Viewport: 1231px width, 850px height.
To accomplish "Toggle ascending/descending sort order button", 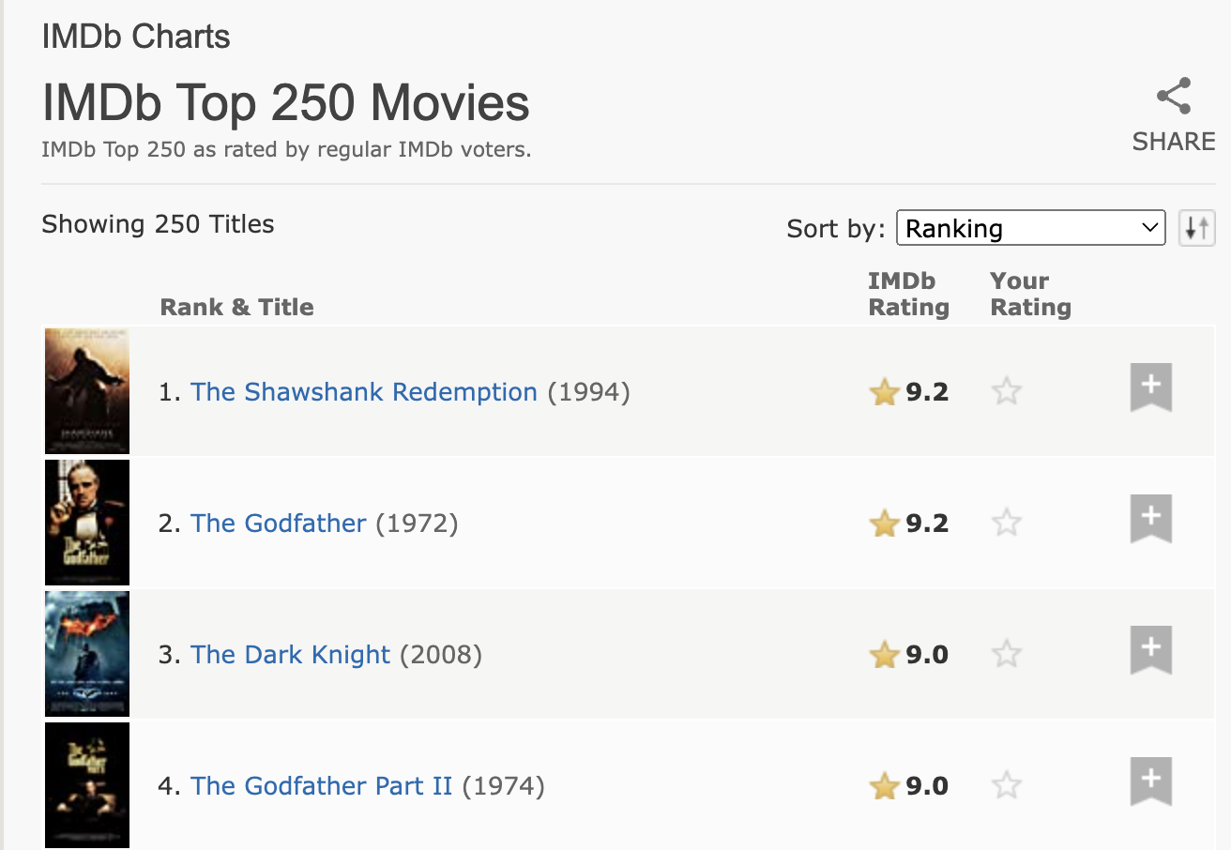I will (x=1196, y=228).
